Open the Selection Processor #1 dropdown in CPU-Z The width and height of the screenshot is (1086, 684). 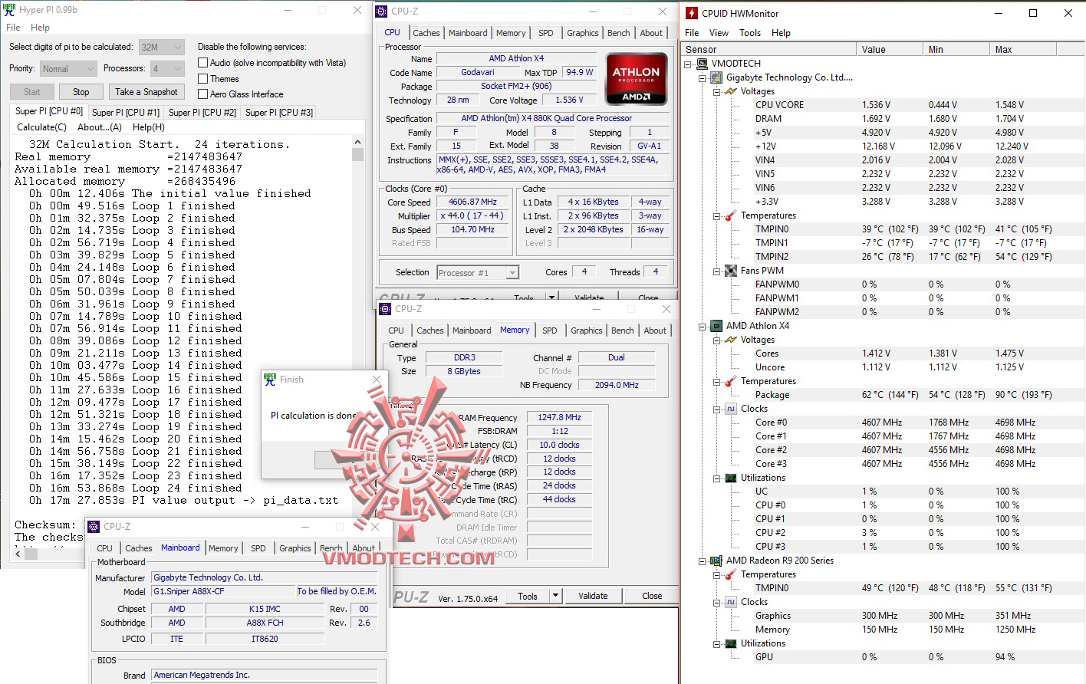coord(478,273)
